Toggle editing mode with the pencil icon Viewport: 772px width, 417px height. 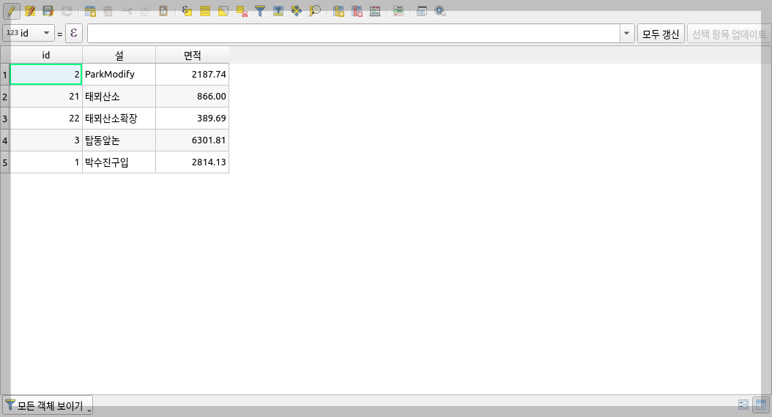coord(11,11)
